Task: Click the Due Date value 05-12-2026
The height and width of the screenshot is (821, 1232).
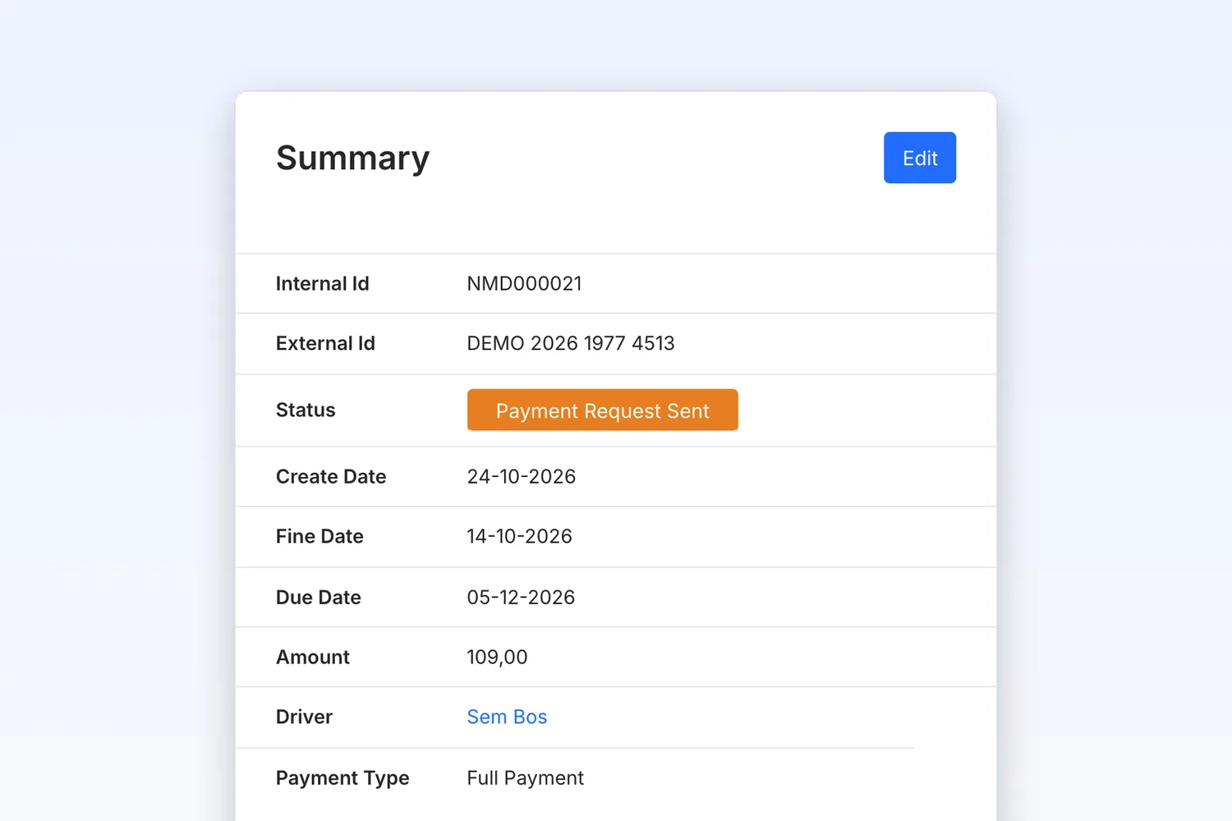Action: point(521,597)
